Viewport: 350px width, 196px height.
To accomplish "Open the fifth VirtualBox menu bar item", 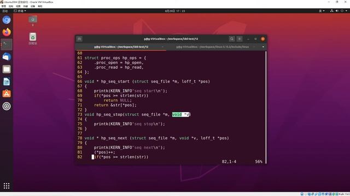I will click(x=33, y=6).
